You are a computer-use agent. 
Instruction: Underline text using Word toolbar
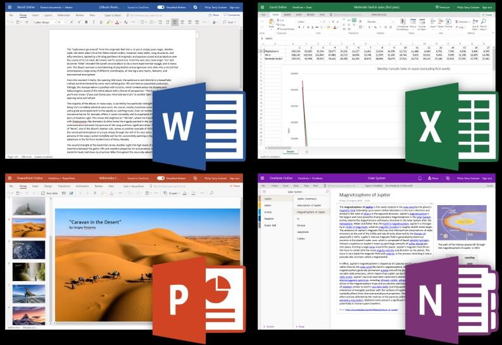tap(101, 22)
